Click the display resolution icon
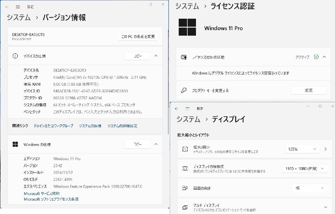Screen dimensions: 335x214 coord(185,169)
